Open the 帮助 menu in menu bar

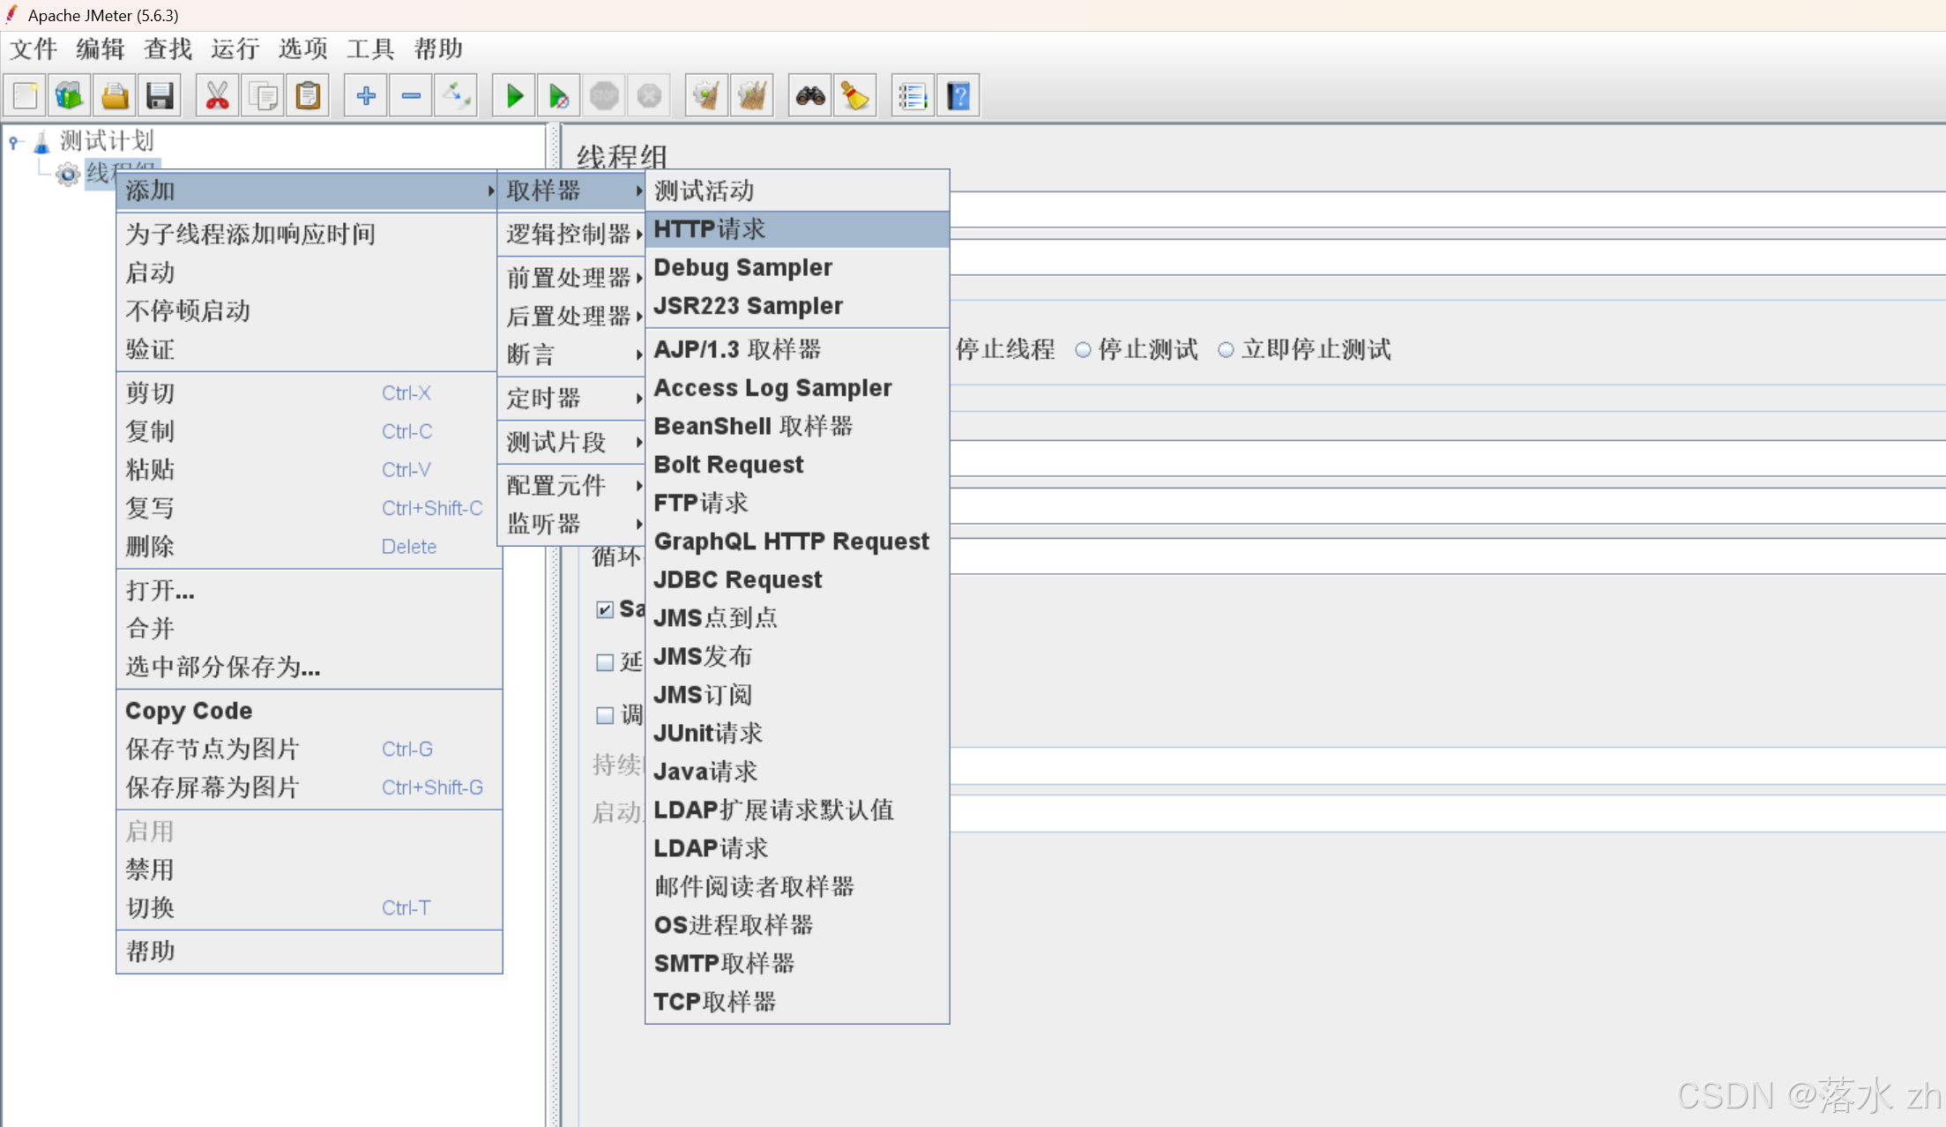pyautogui.click(x=438, y=49)
